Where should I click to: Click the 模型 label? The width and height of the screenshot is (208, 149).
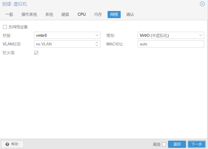(111, 35)
